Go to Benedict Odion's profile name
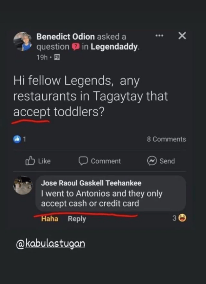 [x=66, y=36]
